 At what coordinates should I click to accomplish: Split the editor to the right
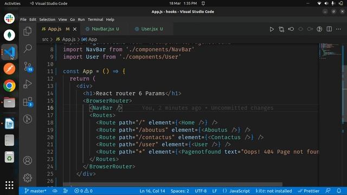click(x=329, y=29)
